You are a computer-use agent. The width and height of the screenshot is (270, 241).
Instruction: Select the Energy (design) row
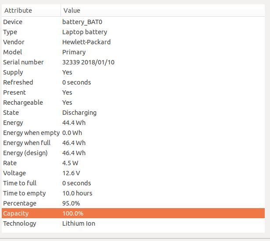click(133, 153)
